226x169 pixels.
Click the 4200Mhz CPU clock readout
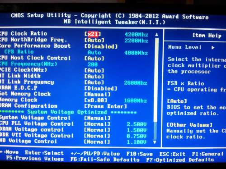137,35
